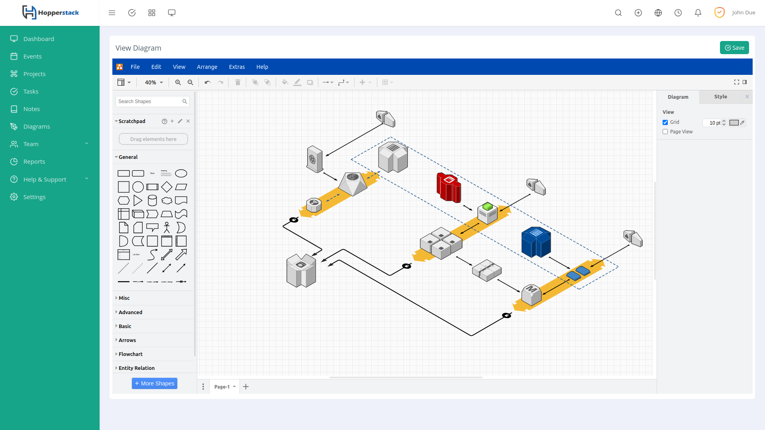Click the expand to fullscreen icon
Viewport: 765px width, 430px height.
(x=737, y=82)
